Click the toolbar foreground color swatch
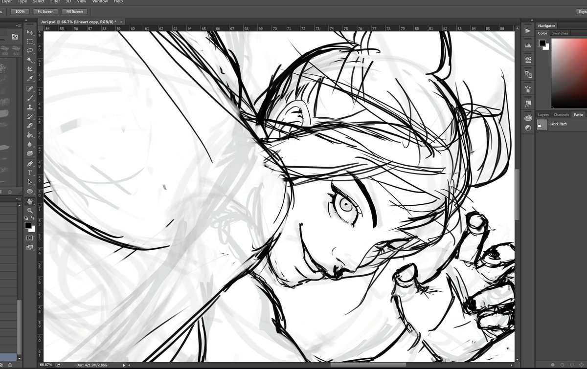The image size is (587, 369). point(28,225)
